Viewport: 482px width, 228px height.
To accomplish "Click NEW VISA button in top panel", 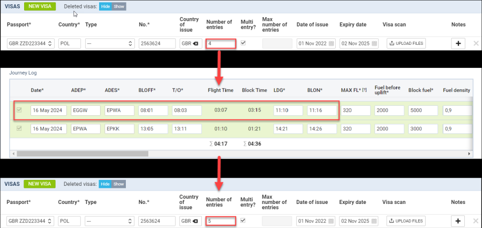I will 40,6.
